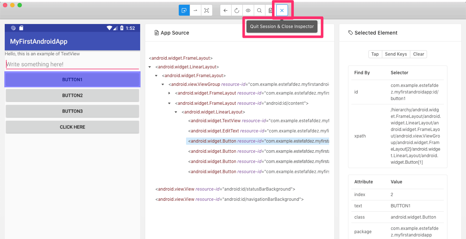Copy XML source to clipboard icon
This screenshot has height=239, width=466.
click(x=270, y=11)
